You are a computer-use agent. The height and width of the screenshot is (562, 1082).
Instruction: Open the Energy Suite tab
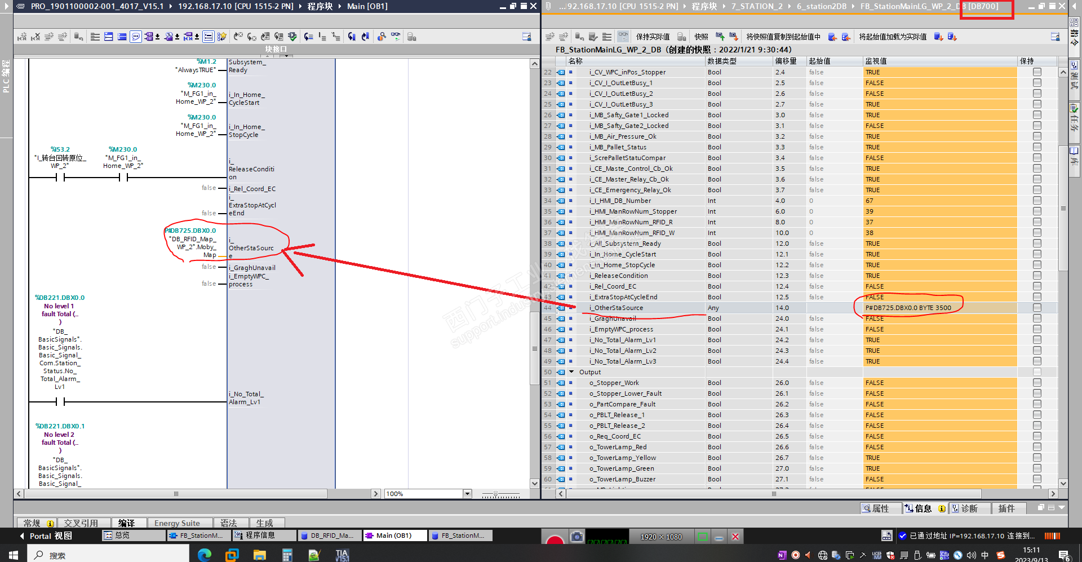click(177, 523)
